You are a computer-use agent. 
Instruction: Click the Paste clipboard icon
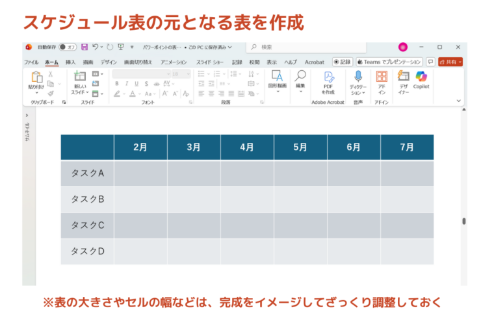click(36, 77)
